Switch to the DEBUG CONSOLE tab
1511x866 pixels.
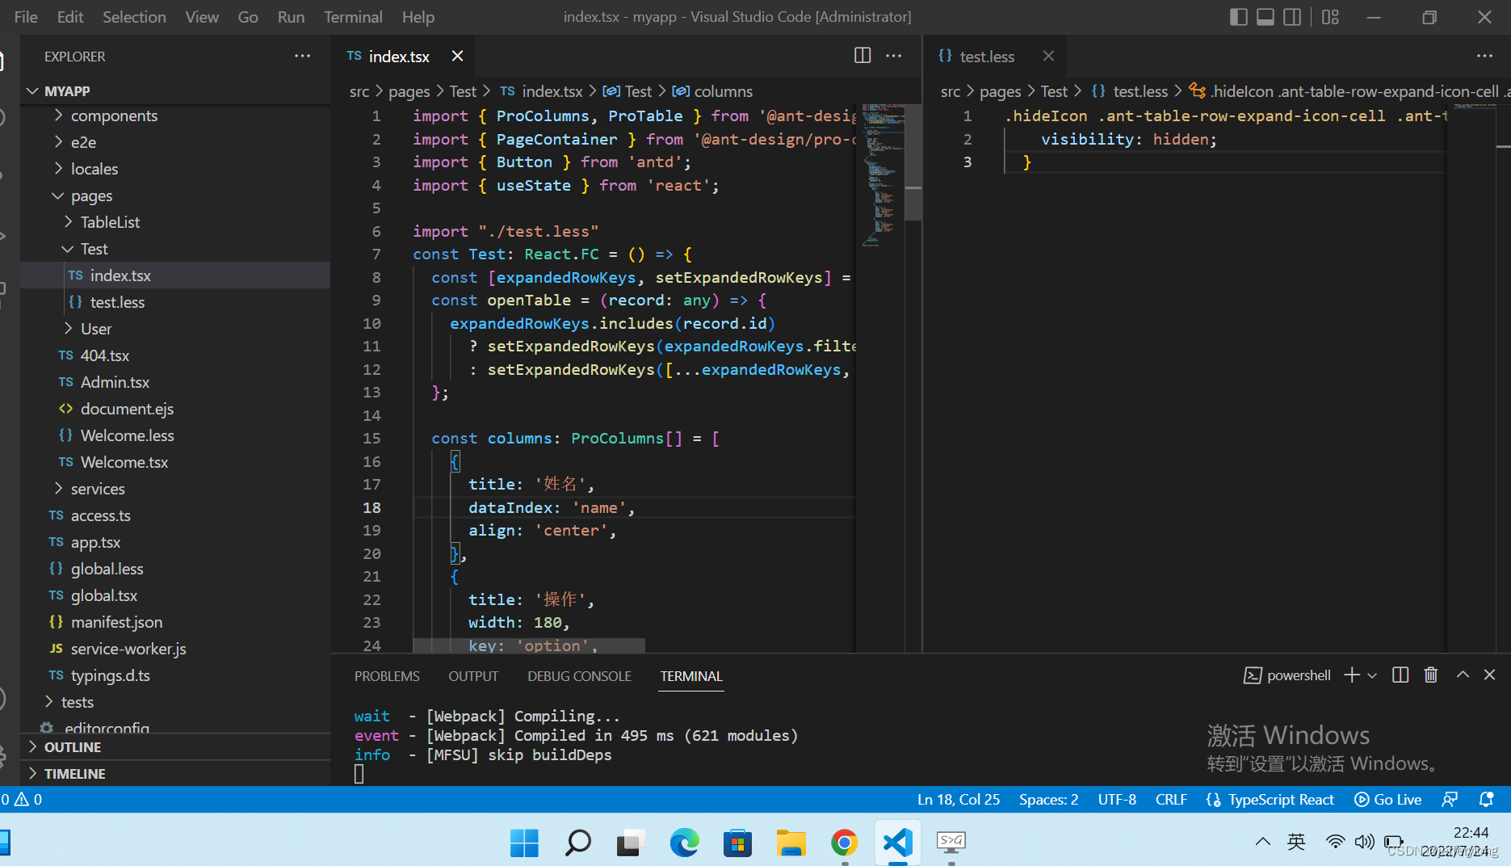tap(579, 676)
